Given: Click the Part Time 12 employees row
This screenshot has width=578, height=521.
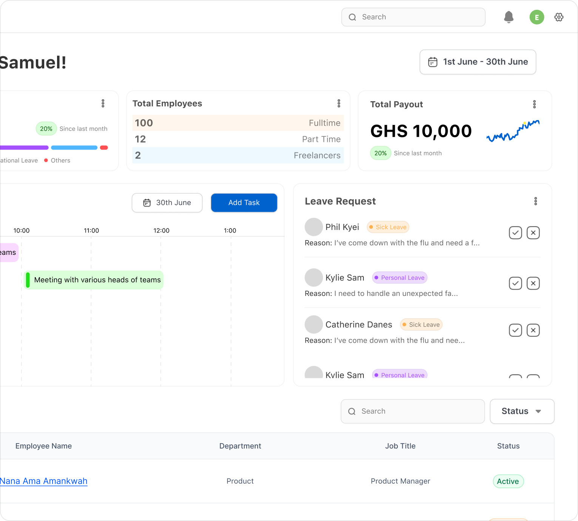Looking at the screenshot, I should pos(238,139).
